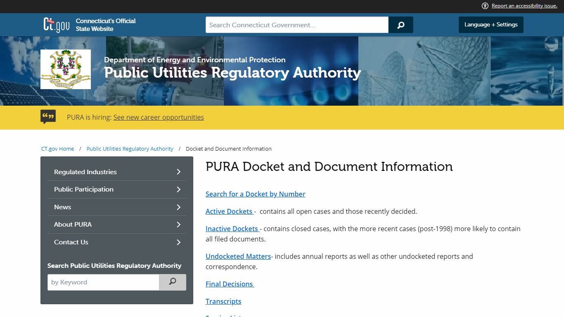564x317 pixels.
Task: Click Docket and Document Information breadcrumb text
Action: click(229, 149)
